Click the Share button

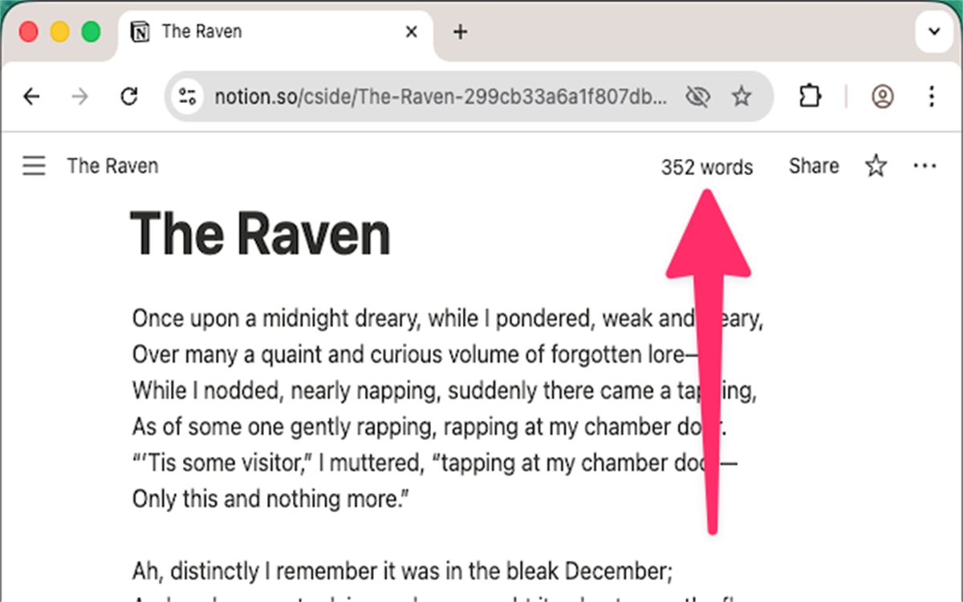click(x=813, y=165)
